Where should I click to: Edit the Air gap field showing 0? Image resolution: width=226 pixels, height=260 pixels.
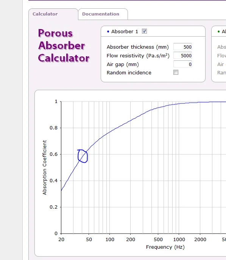(182, 64)
